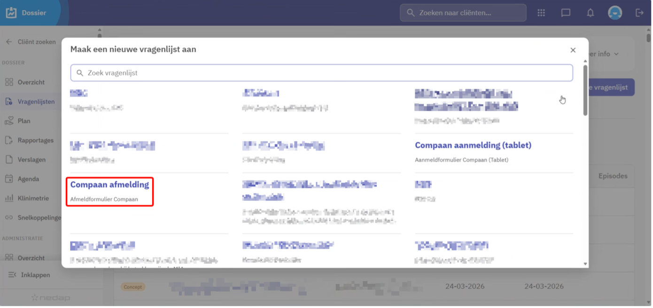Screen dimensions: 653x308
Task: Open the notifications bell icon
Action: click(591, 13)
